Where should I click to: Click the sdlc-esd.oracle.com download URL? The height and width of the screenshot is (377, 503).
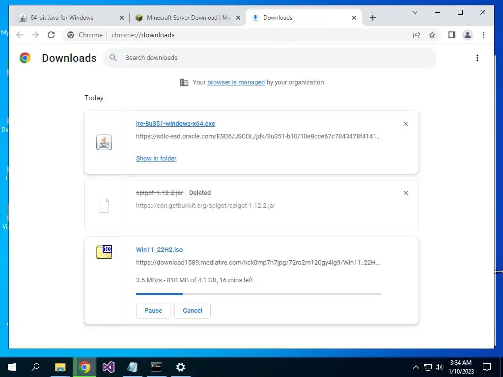point(258,136)
